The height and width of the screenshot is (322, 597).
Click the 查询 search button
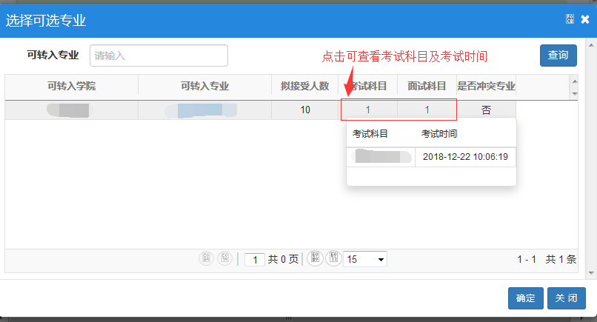pyautogui.click(x=558, y=56)
